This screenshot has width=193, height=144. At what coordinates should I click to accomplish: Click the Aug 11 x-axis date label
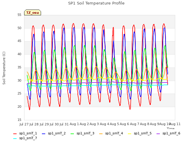pos(175,124)
